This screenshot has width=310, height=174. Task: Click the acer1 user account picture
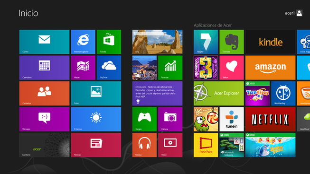300,13
